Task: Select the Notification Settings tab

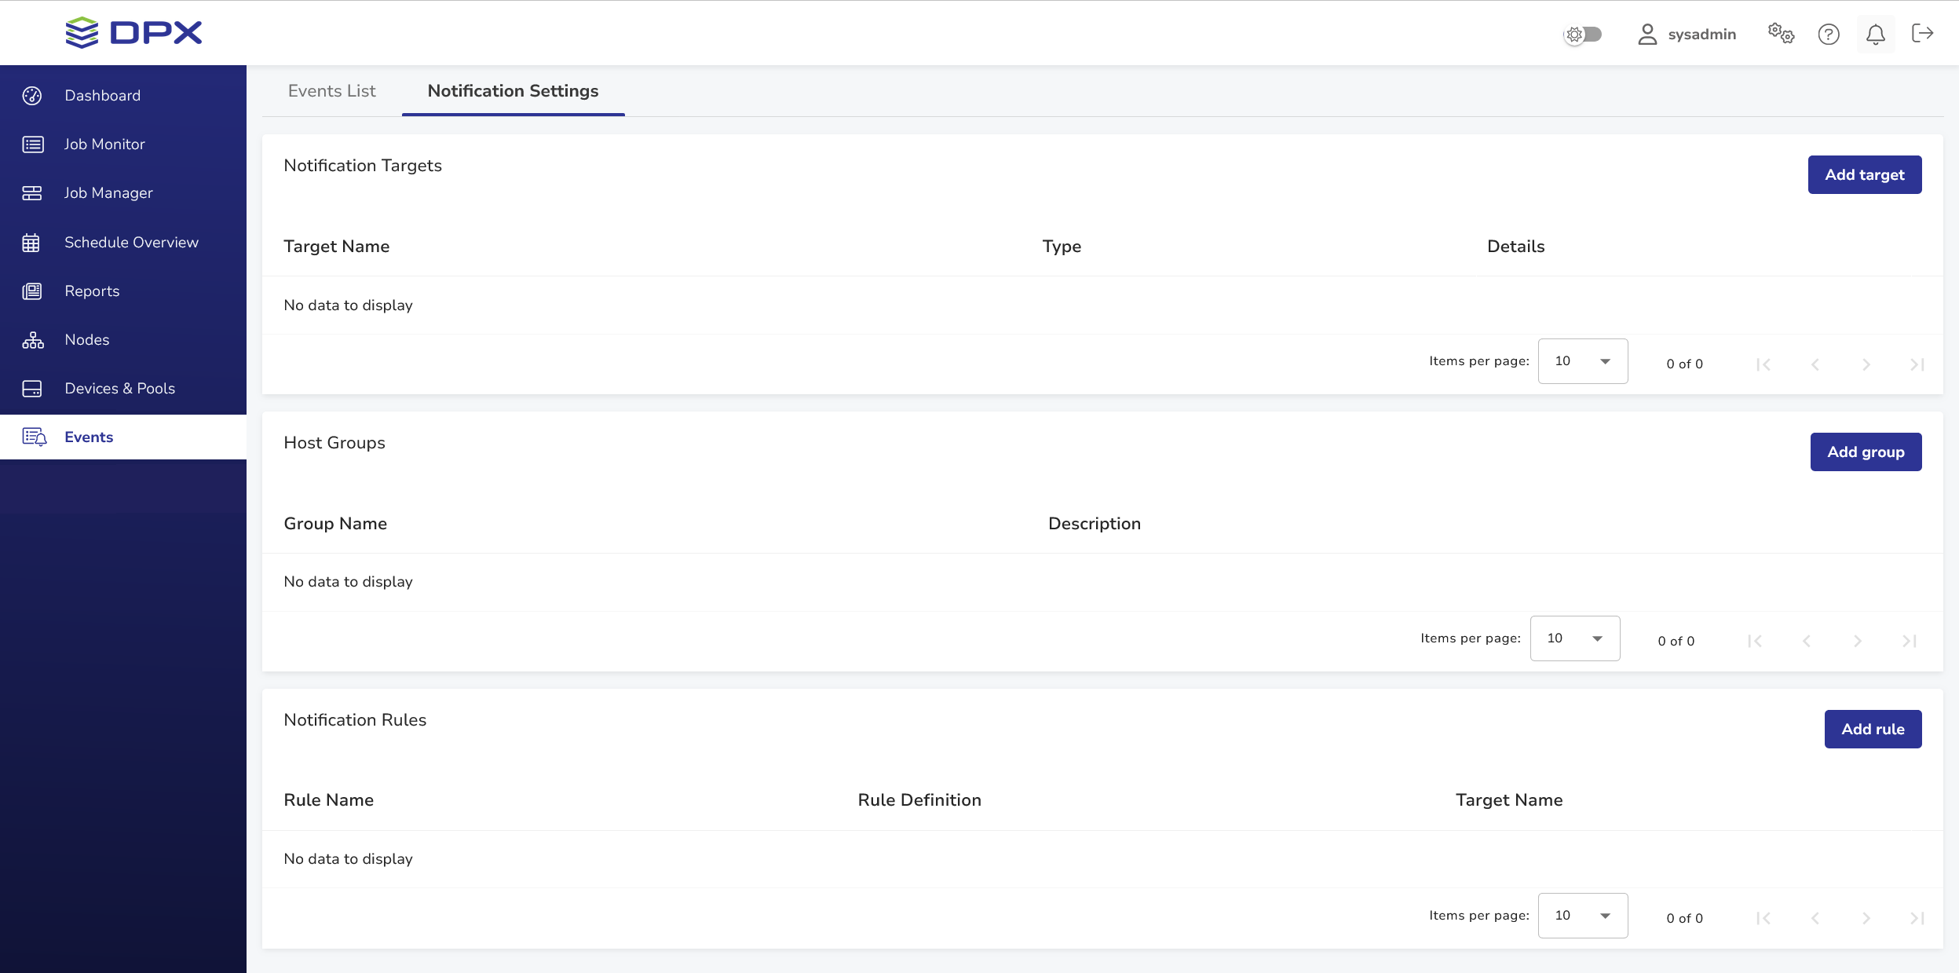Action: 513,91
